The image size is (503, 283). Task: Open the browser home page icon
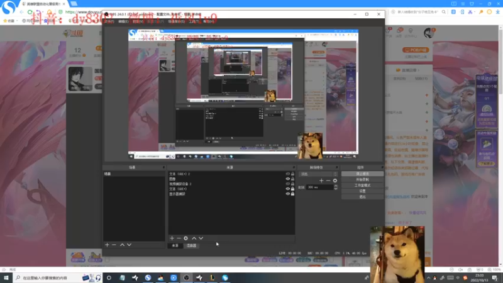(50, 12)
